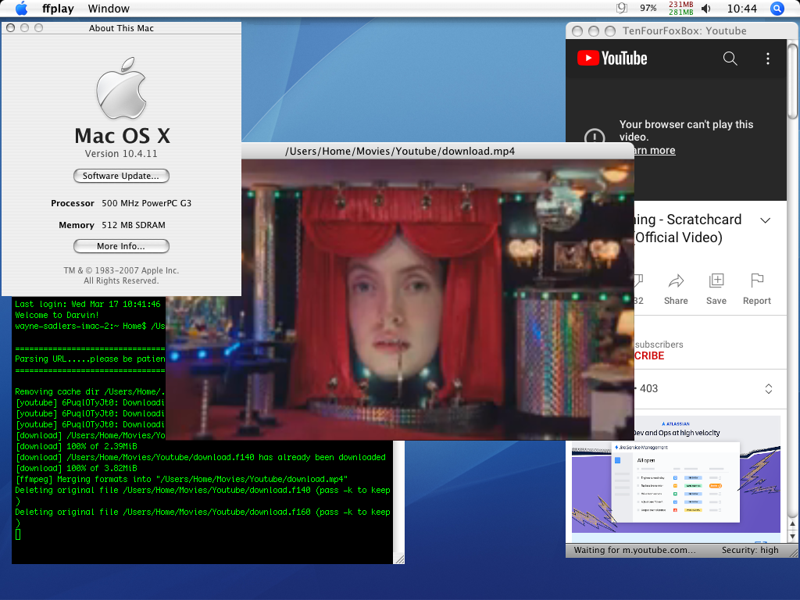Screen dimensions: 800x600
Task: Click the error warning icon on video
Action: 595,137
